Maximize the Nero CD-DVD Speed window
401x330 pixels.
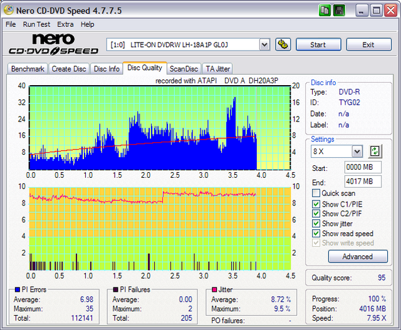coord(376,11)
